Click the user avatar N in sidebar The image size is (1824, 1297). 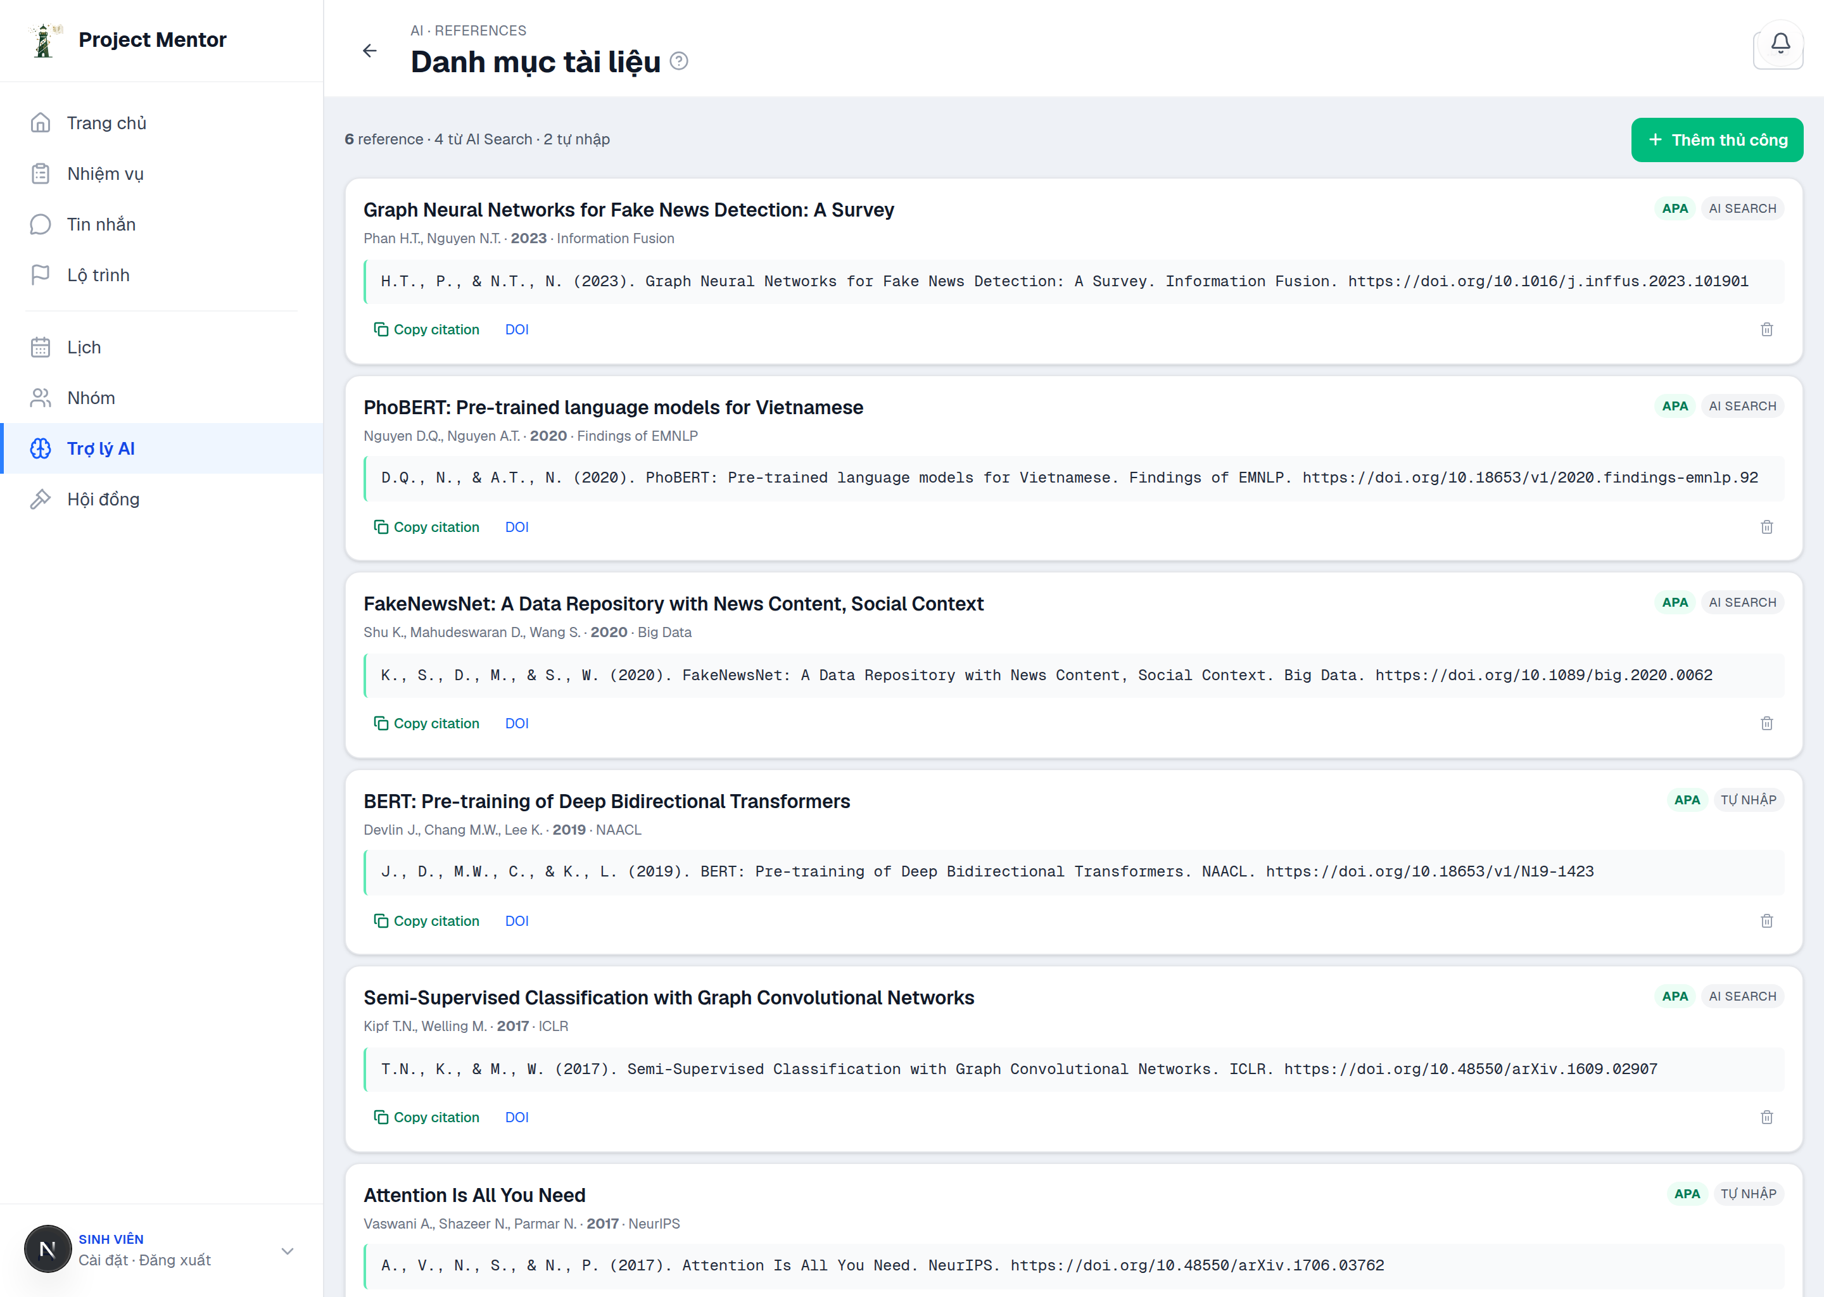tap(48, 1249)
